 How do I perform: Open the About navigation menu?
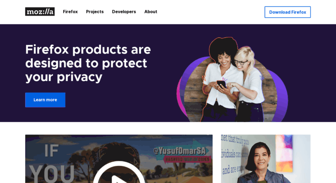point(150,12)
